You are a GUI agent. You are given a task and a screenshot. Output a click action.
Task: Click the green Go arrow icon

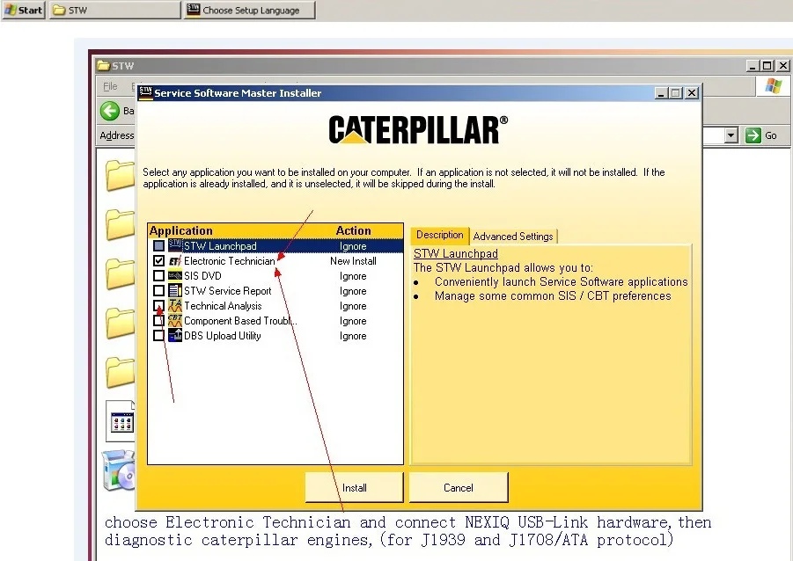[753, 135]
